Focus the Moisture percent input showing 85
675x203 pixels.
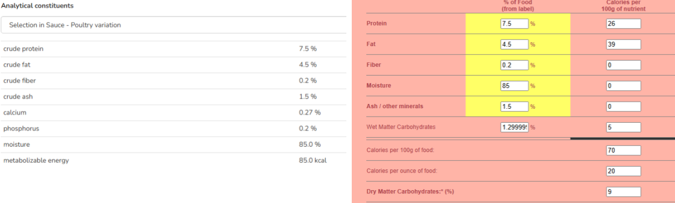(x=515, y=86)
